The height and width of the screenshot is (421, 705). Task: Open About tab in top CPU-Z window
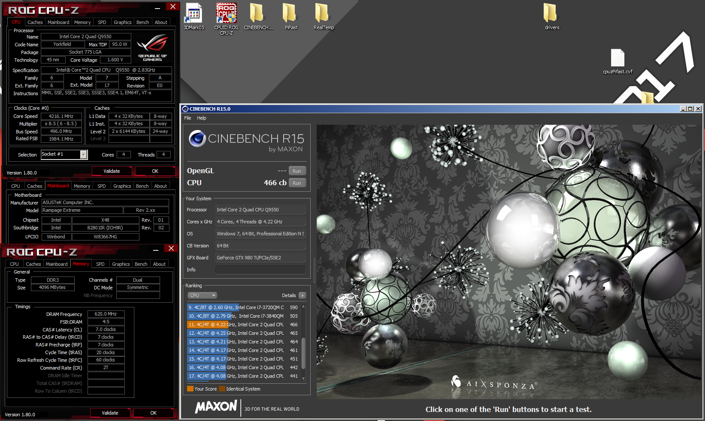pos(161,22)
